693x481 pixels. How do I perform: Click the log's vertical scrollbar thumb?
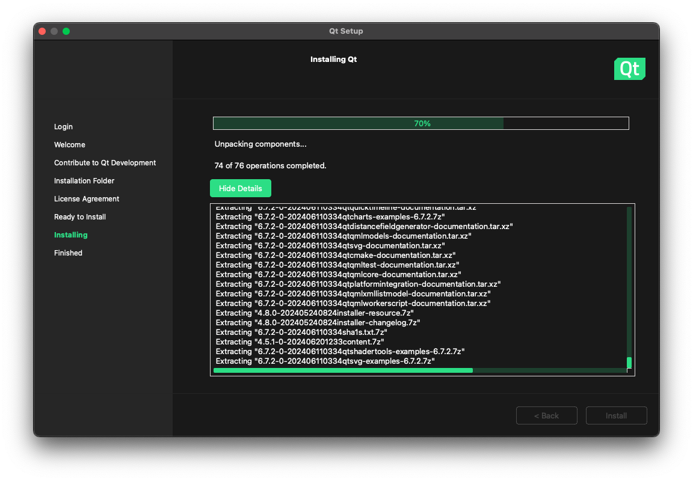tap(629, 363)
